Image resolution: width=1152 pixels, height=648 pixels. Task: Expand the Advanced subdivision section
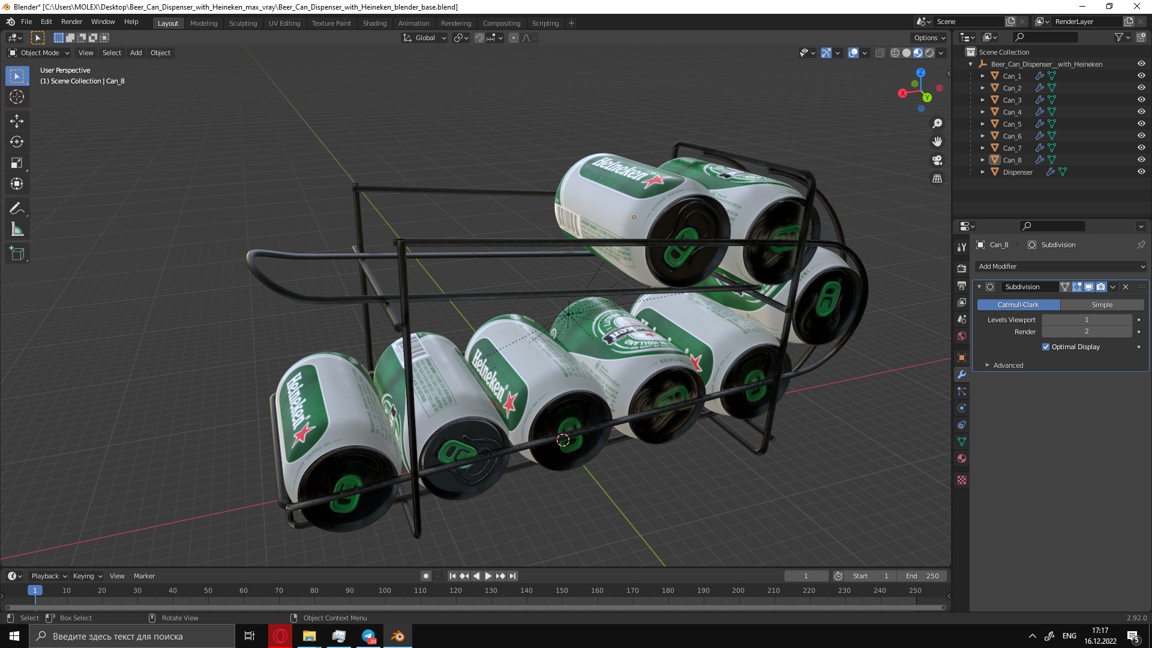click(x=1008, y=365)
